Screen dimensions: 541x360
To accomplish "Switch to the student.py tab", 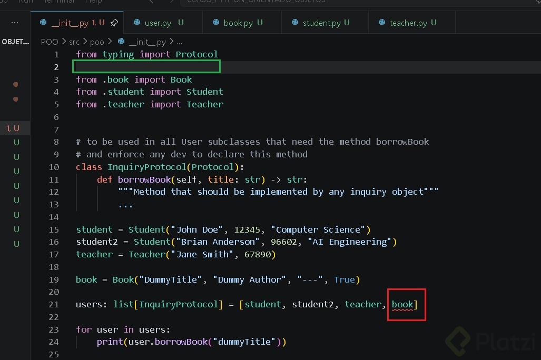I will tap(324, 23).
